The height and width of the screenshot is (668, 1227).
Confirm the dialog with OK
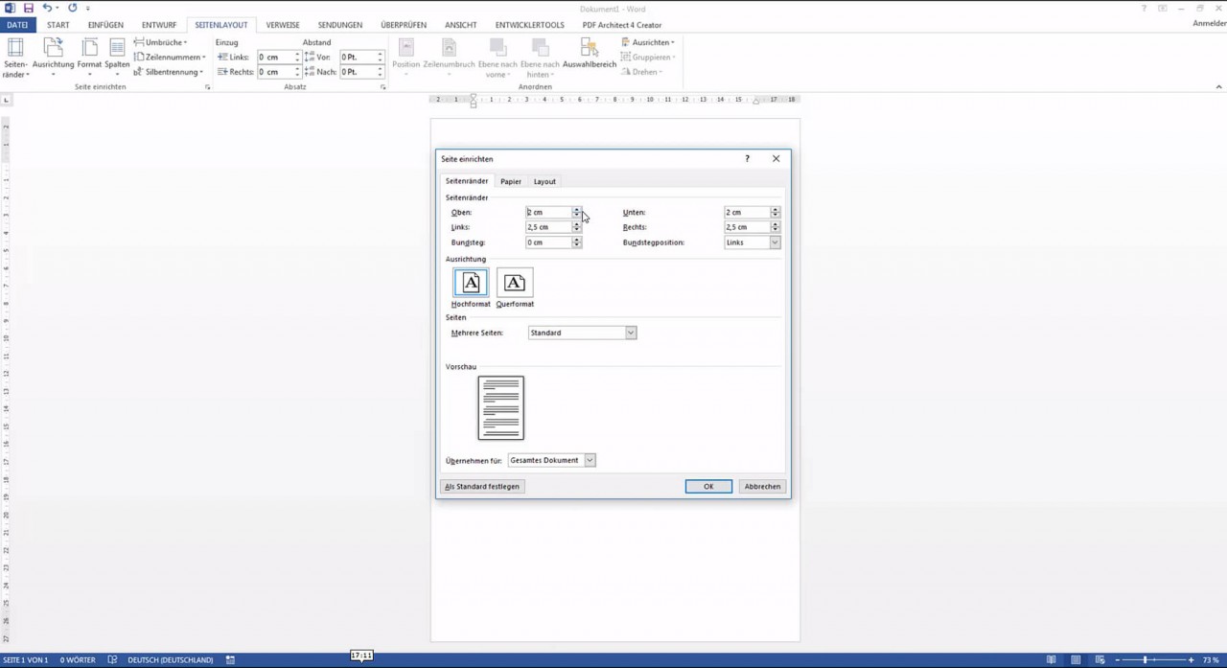(x=707, y=486)
